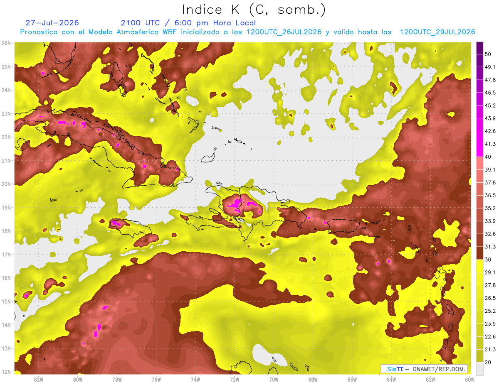Click the "22N" latitude axis label

point(6,137)
